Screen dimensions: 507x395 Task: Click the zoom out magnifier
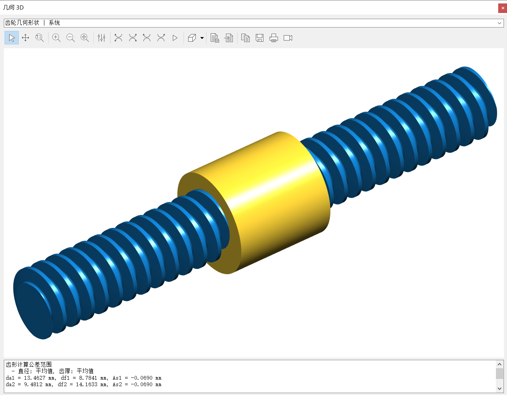[71, 38]
